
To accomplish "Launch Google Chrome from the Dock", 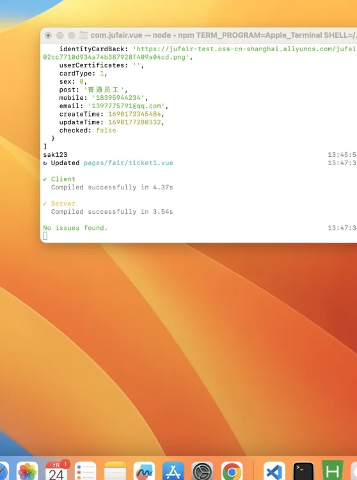I will [x=232, y=471].
